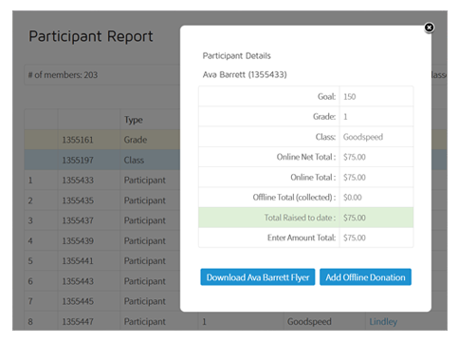
Task: Open the Lindley participant link
Action: [383, 321]
